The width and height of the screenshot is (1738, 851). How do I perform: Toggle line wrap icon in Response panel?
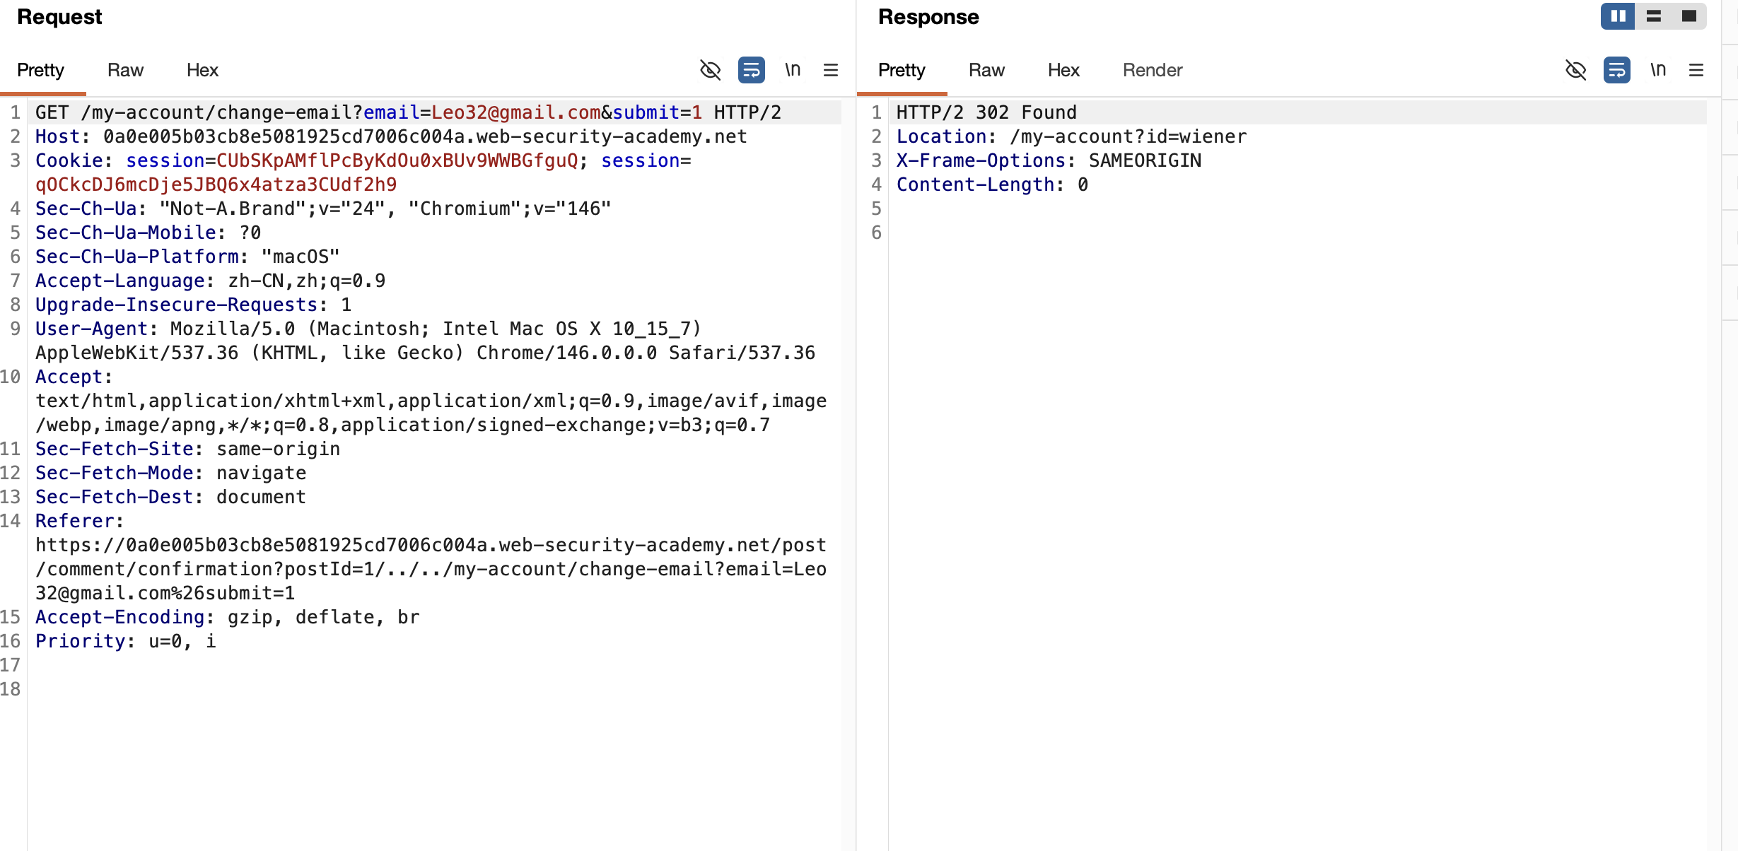pyautogui.click(x=1616, y=70)
